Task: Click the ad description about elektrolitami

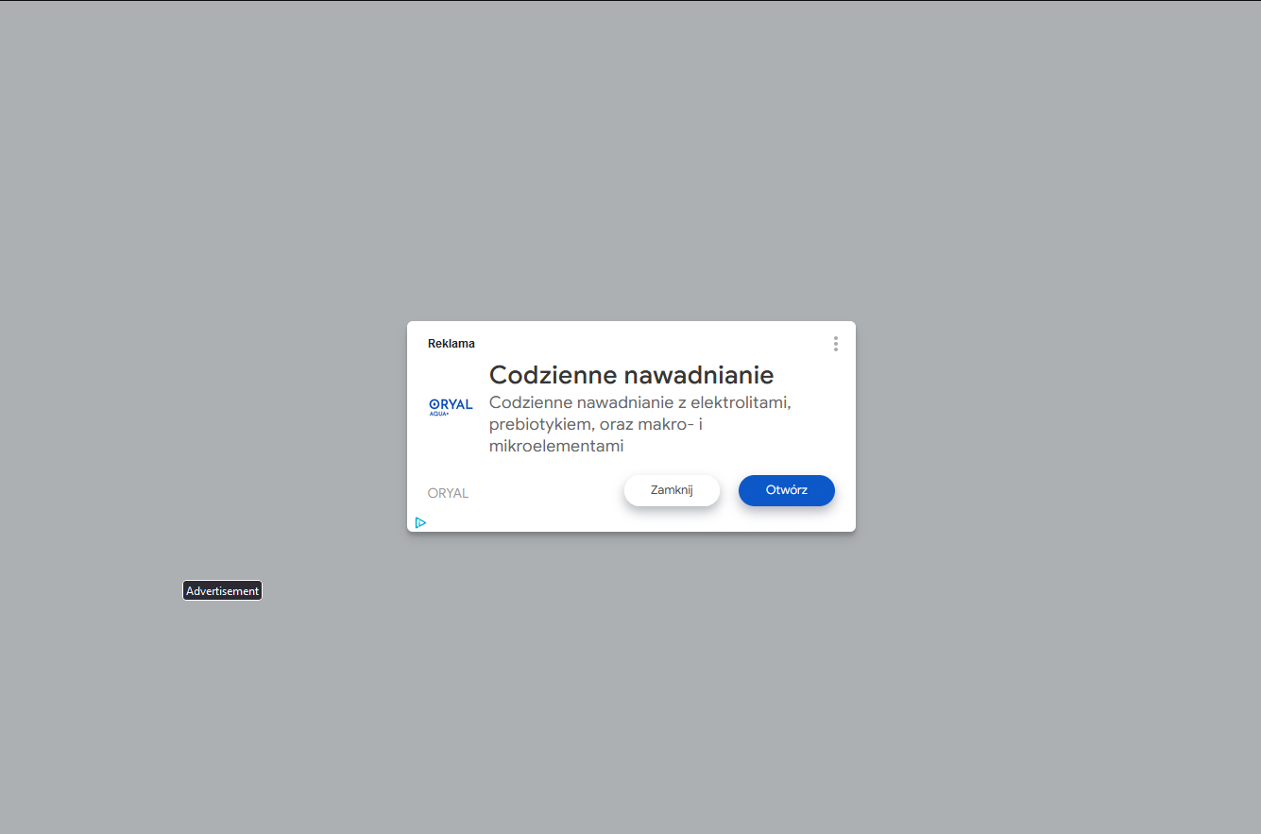Action: [x=639, y=424]
